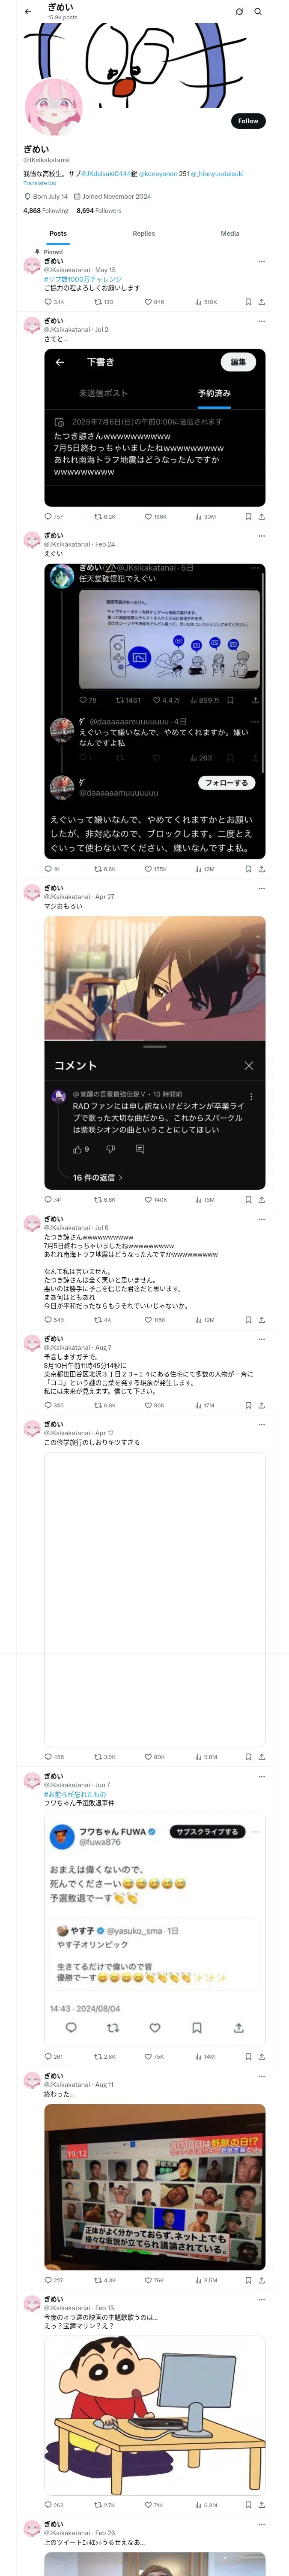The image size is (289, 2576).
Task: Open more options on Jul 2 post
Action: click(262, 321)
